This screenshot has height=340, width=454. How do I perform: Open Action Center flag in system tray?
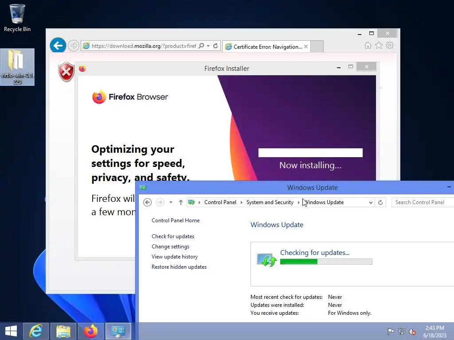tap(390, 331)
